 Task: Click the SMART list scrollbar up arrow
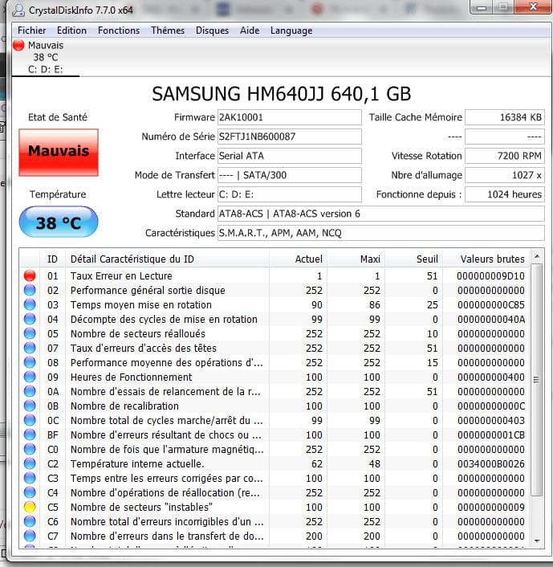[537, 256]
